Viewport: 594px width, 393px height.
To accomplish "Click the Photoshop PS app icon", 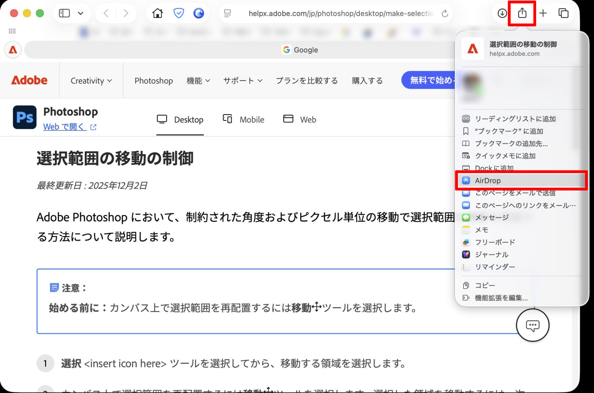I will click(x=25, y=117).
